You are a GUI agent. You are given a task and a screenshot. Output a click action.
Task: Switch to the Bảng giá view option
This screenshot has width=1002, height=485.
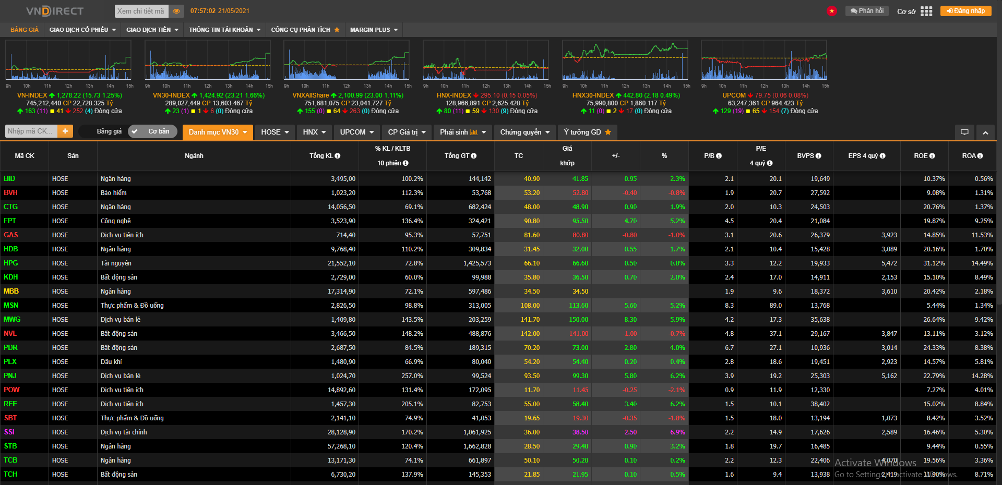pyautogui.click(x=109, y=131)
